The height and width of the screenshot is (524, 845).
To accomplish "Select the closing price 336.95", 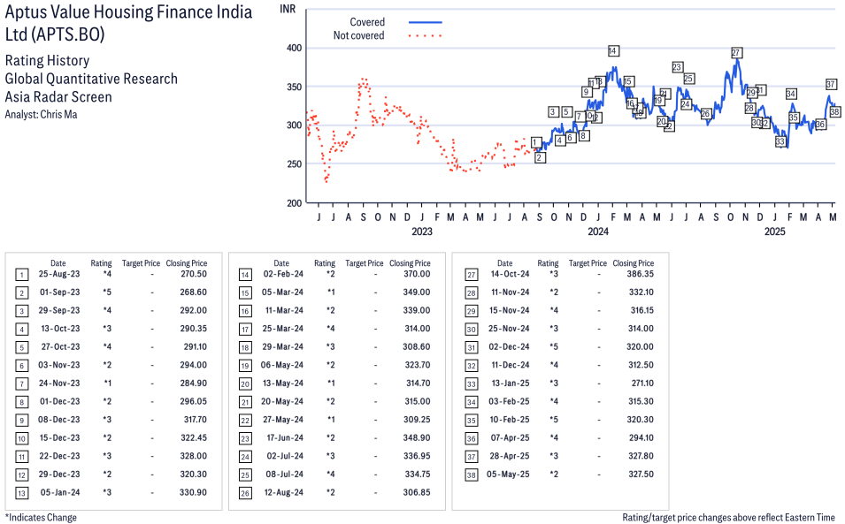I will pos(417,456).
